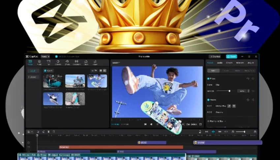Switch to the Animation properties tab
Image resolution: width=280 pixels, height=160 pixels.
point(240,63)
